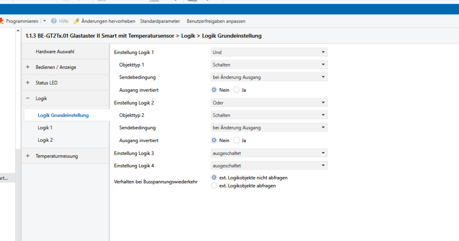Open the Hardware Auswahl page

(x=55, y=51)
